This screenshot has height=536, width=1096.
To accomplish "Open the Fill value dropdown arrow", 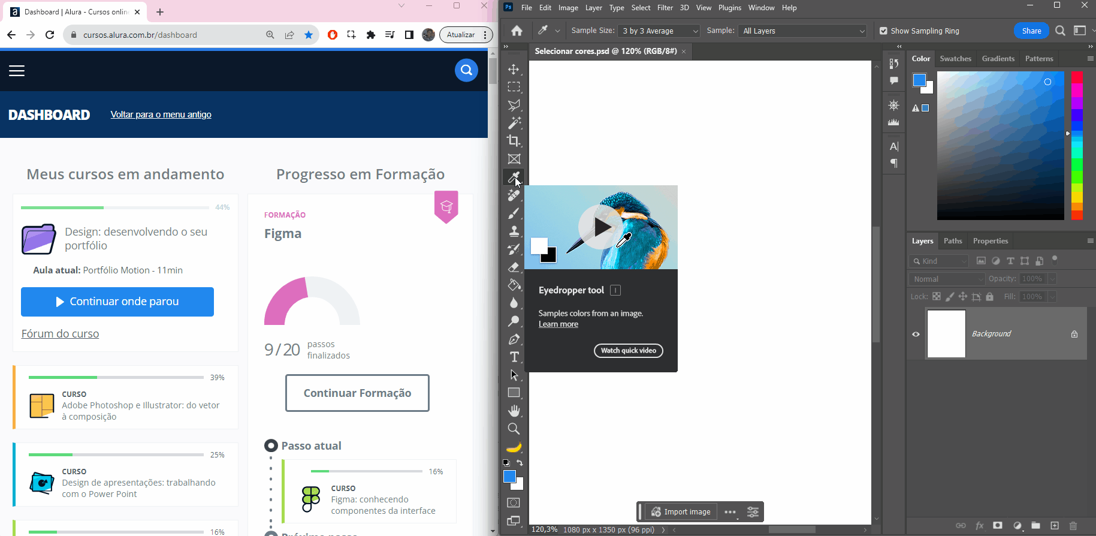I will click(x=1052, y=297).
